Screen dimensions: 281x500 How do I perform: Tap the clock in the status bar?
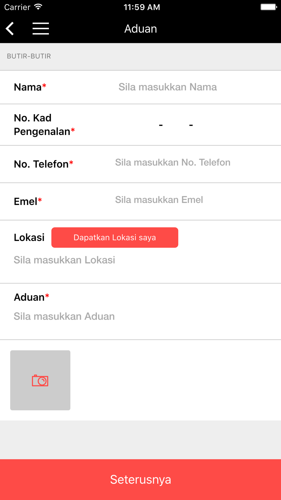coord(142,7)
